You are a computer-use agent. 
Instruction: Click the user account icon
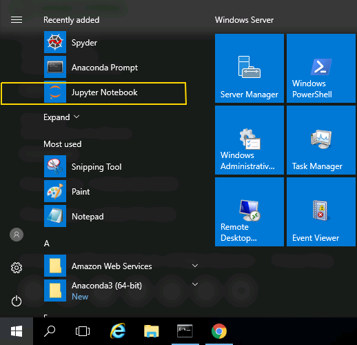(17, 235)
